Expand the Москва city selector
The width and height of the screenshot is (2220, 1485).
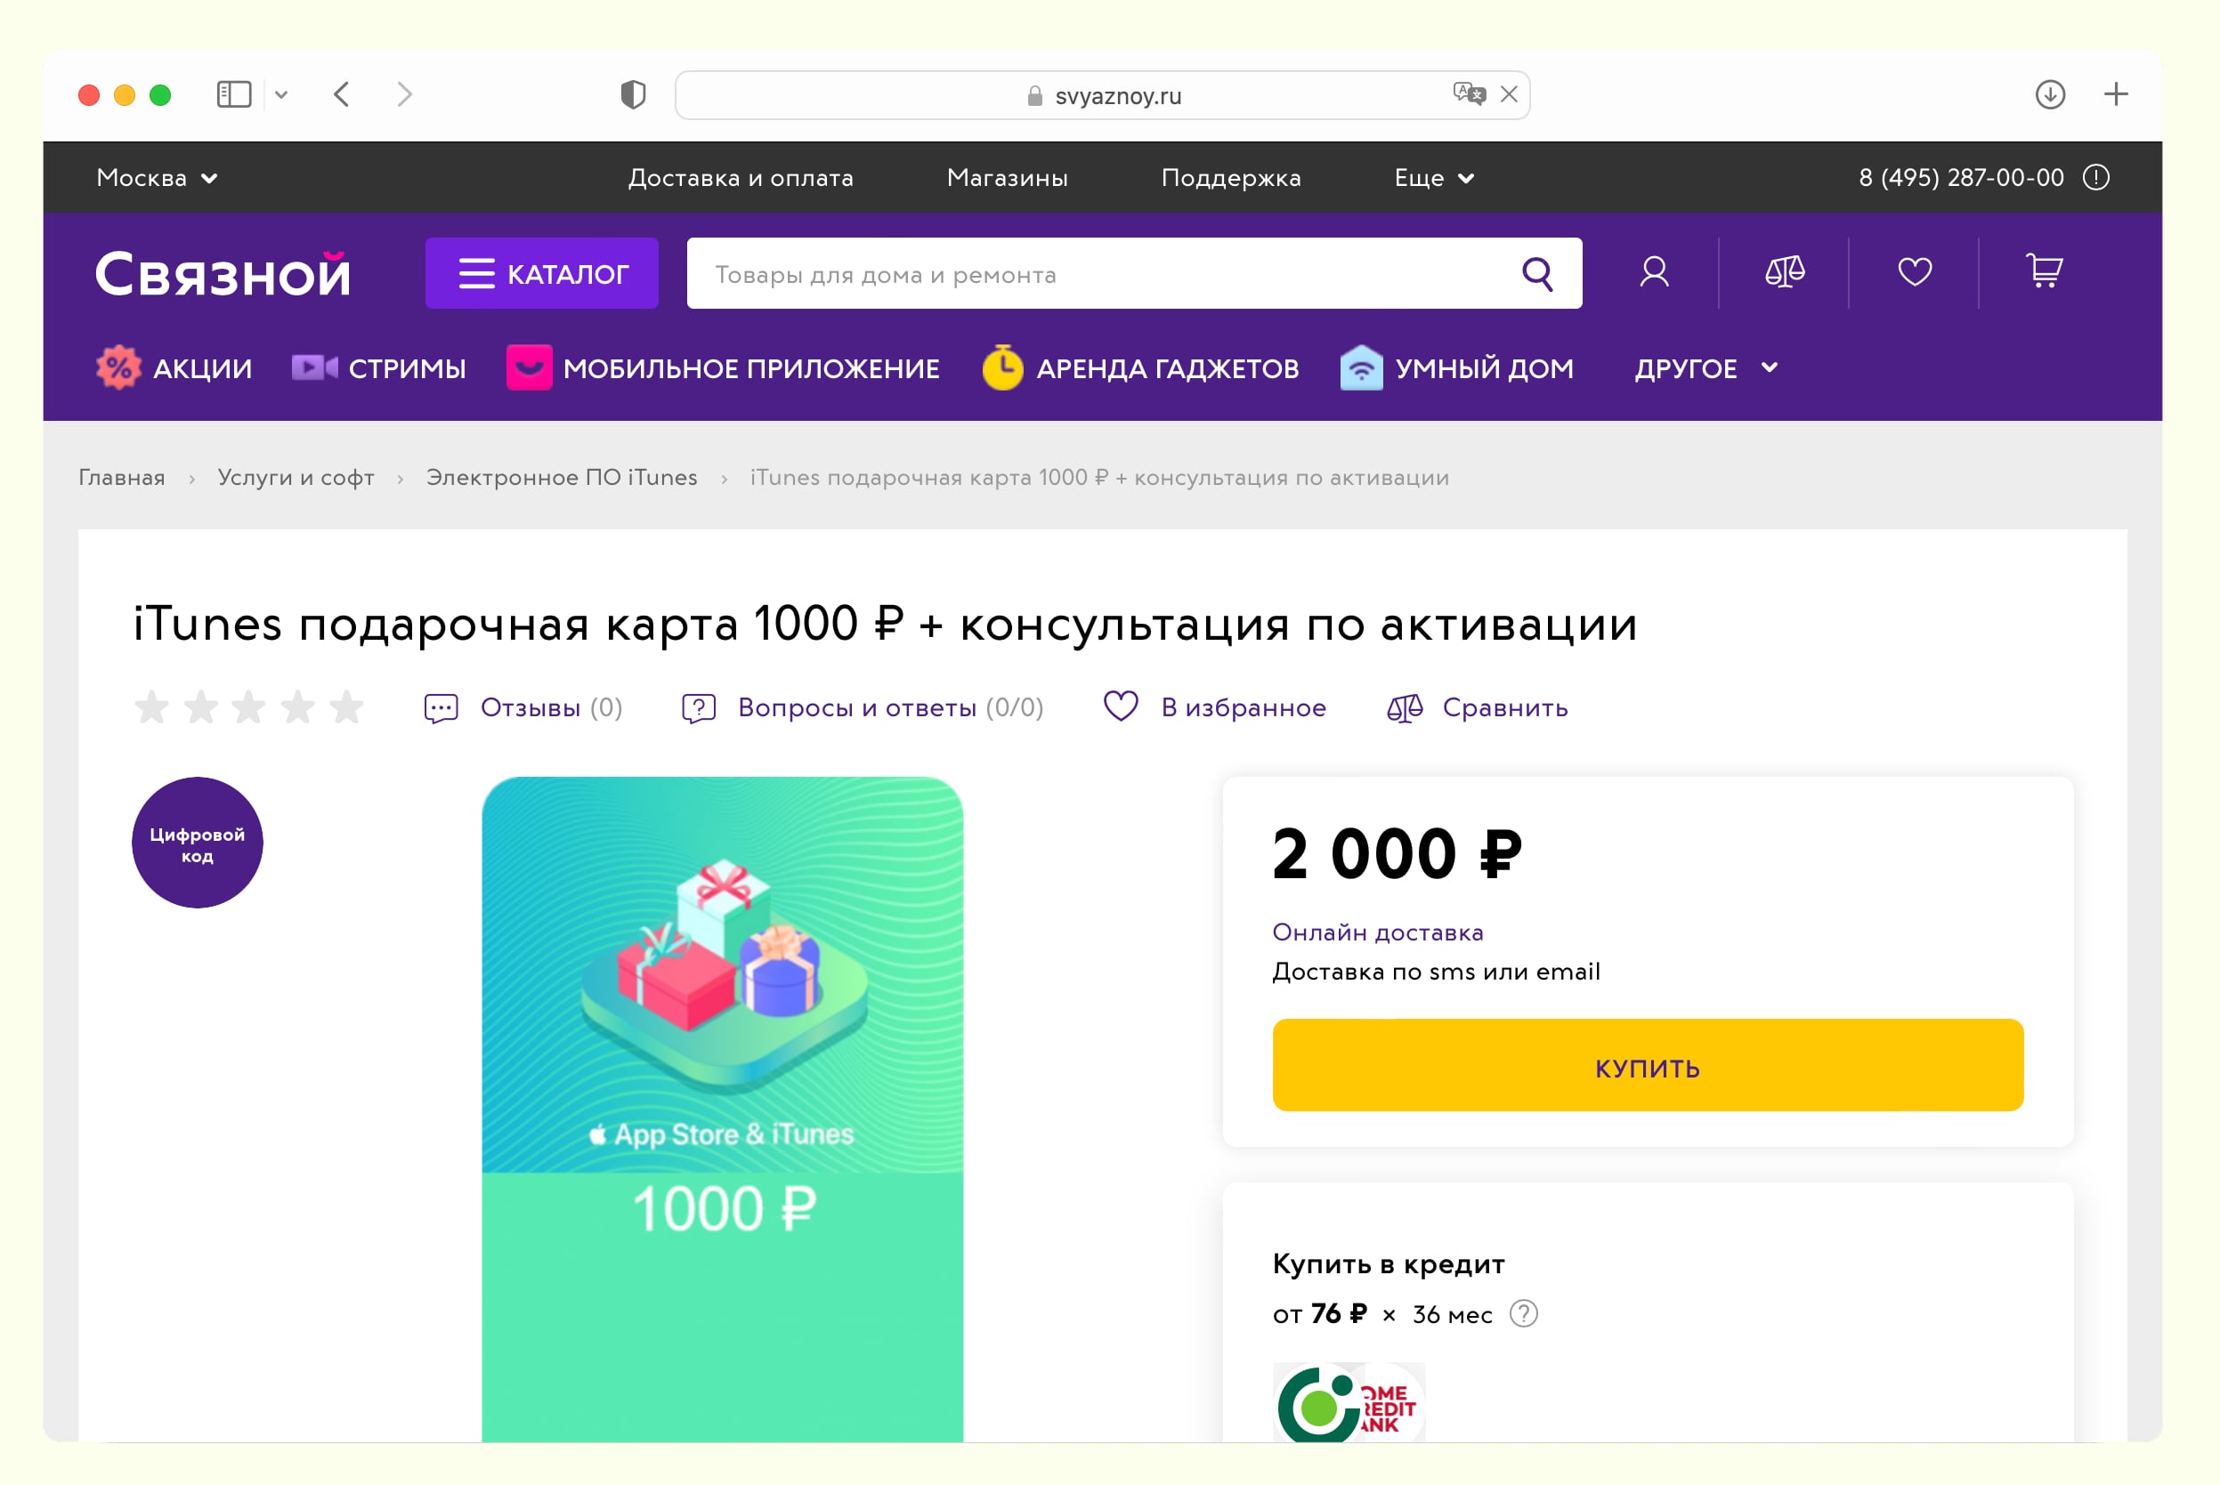point(158,178)
